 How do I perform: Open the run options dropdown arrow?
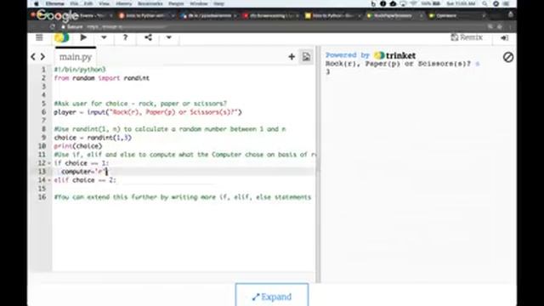[x=104, y=37]
